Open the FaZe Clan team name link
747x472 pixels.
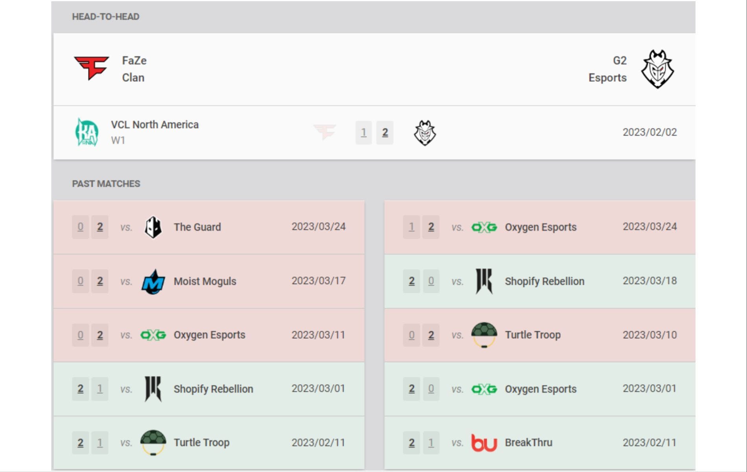[134, 69]
